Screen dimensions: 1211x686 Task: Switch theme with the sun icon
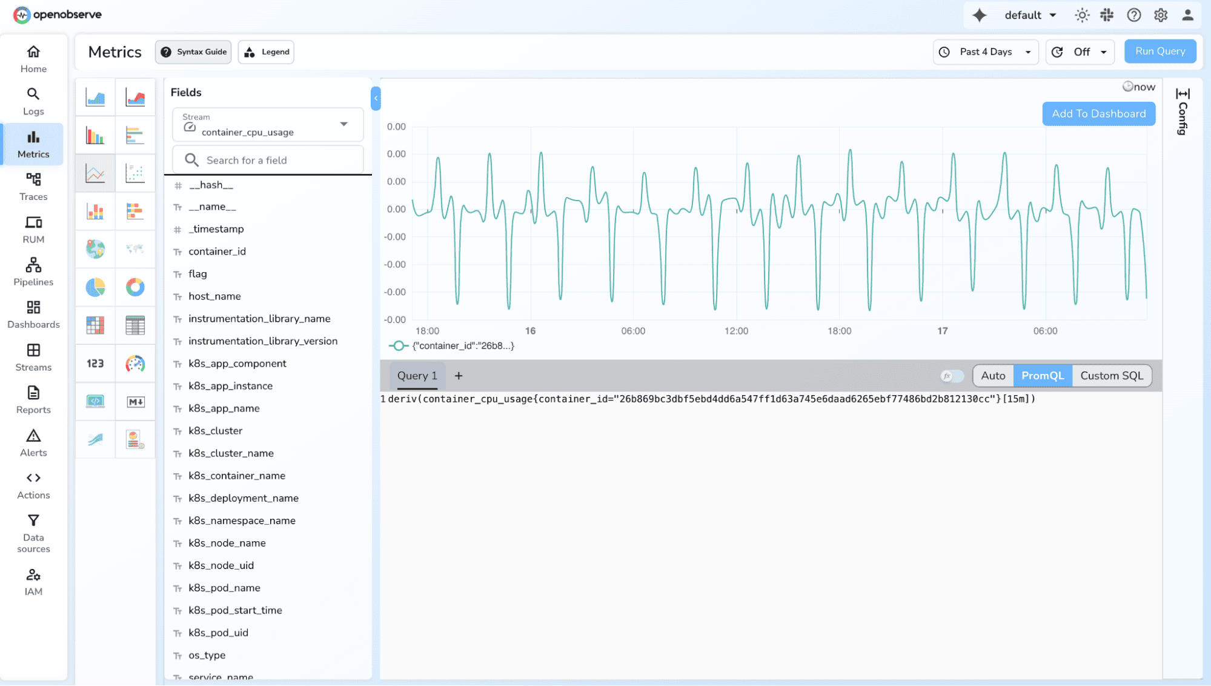[x=1082, y=15]
